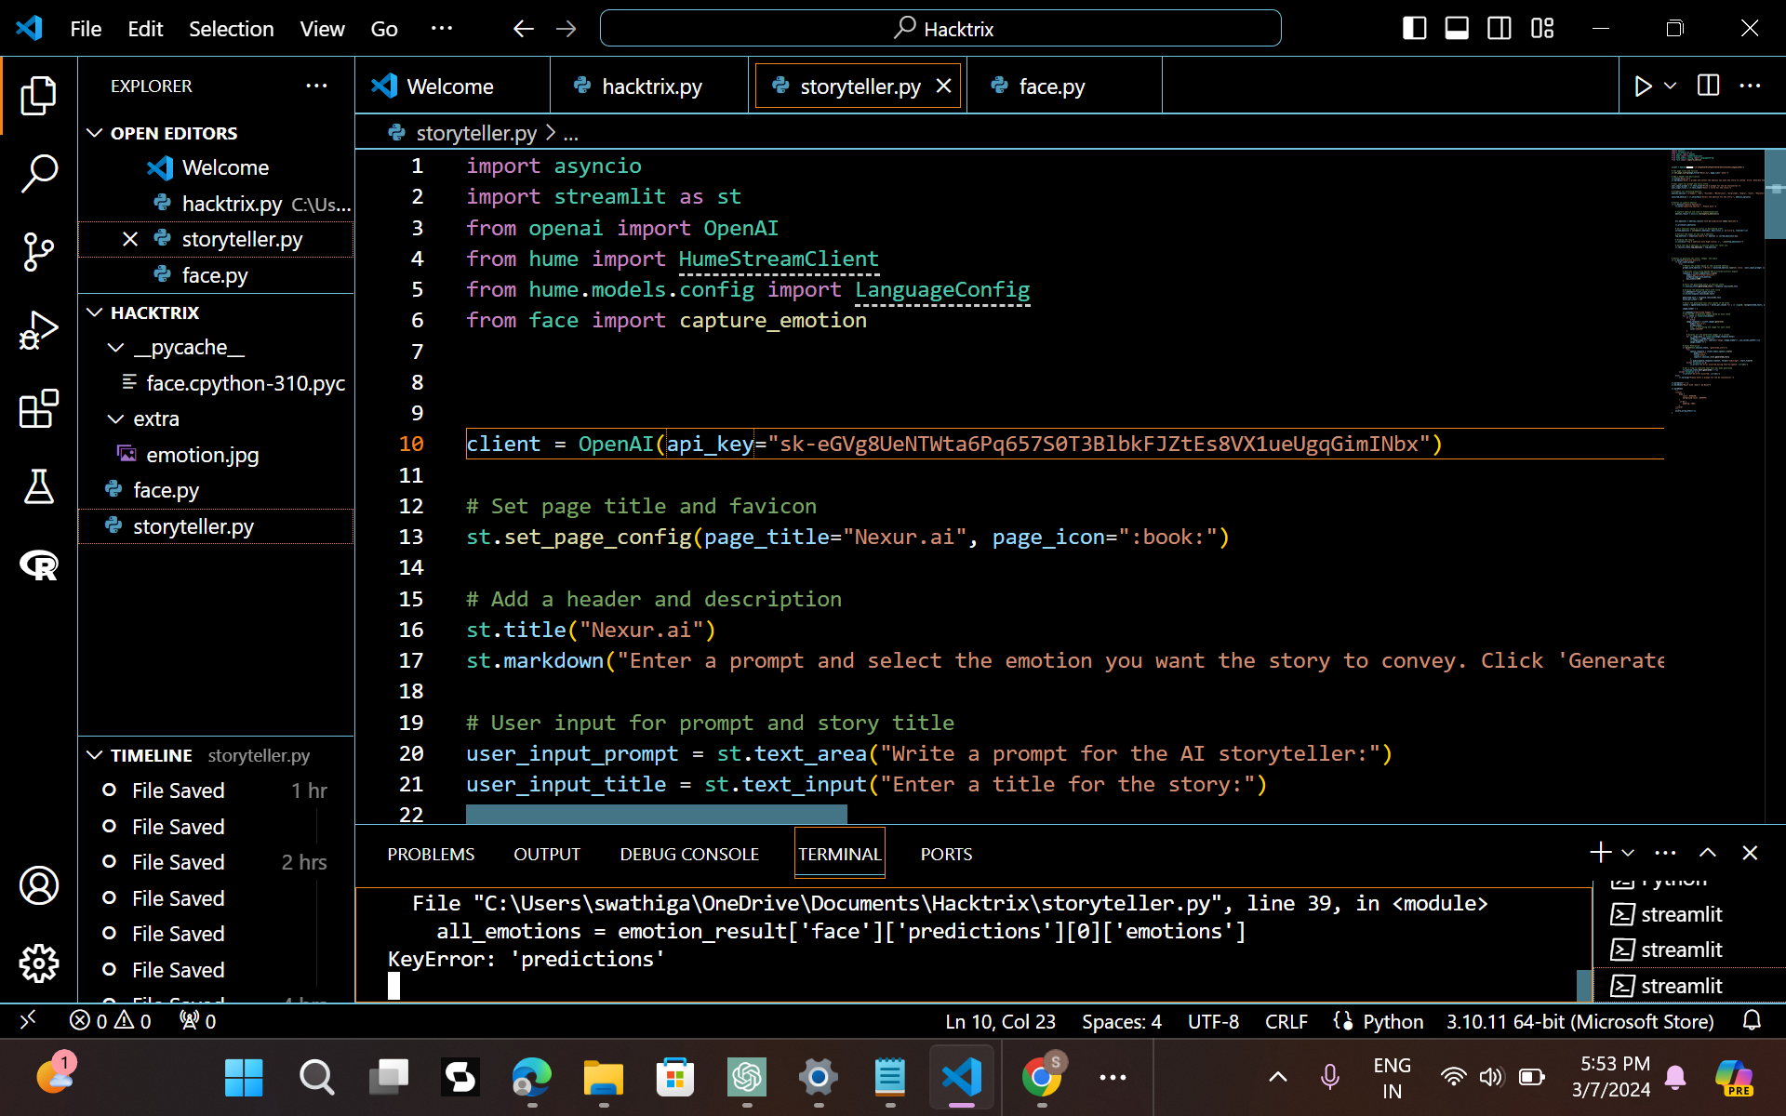Open the View menu
The image size is (1786, 1116).
click(x=321, y=28)
